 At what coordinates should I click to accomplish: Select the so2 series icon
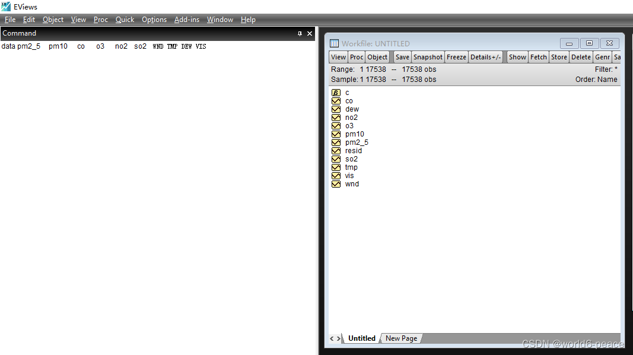point(336,159)
